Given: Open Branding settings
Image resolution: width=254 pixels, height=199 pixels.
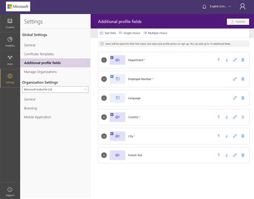Looking at the screenshot, I should [31, 108].
